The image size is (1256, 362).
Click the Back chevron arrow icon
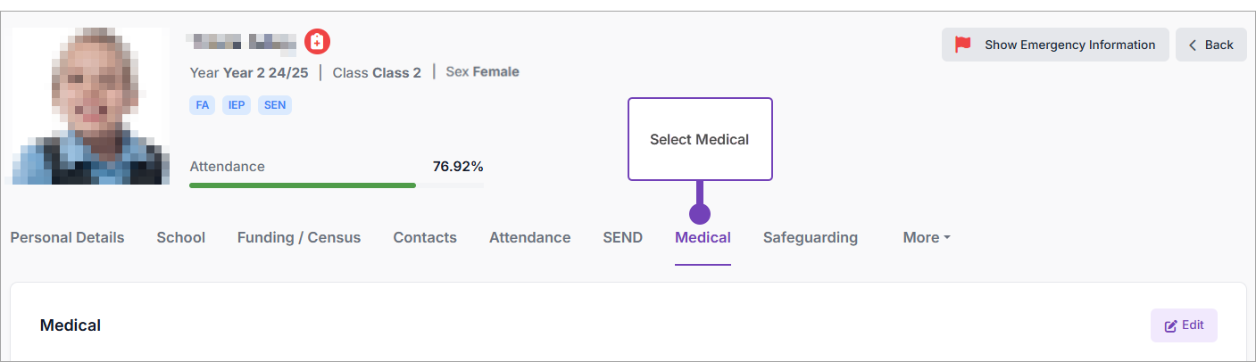coord(1193,45)
